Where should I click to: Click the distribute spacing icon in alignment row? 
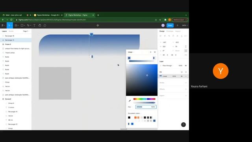(x=186, y=36)
